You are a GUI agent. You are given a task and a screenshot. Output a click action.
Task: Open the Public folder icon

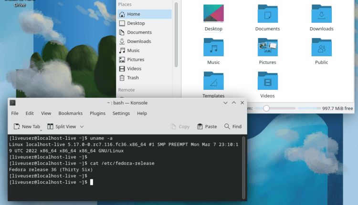click(x=321, y=47)
